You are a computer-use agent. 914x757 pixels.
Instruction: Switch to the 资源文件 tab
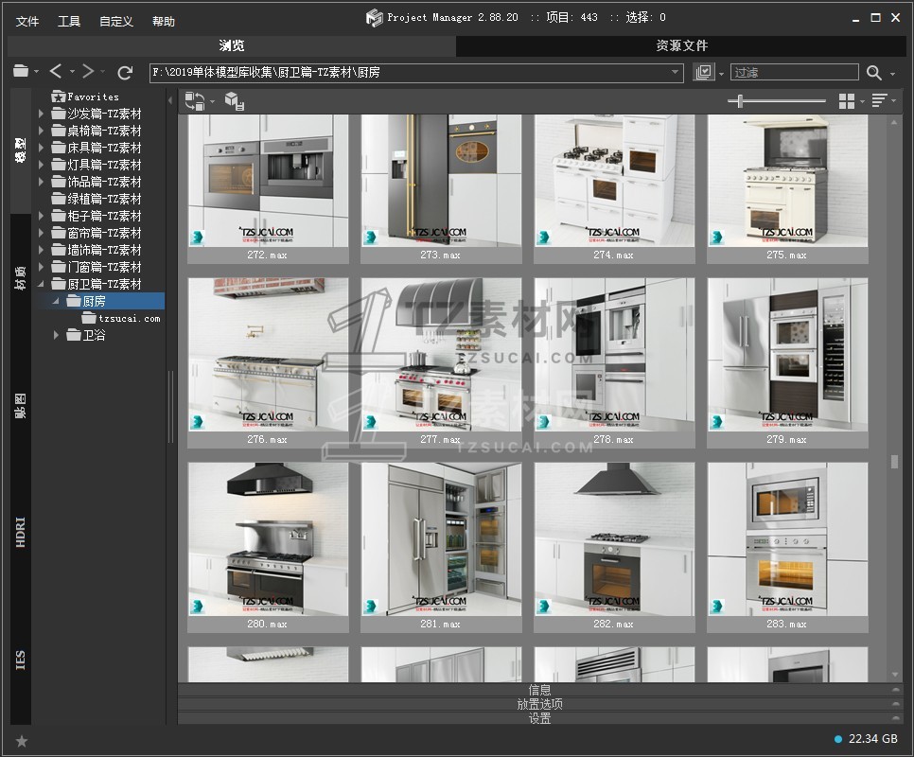681,45
